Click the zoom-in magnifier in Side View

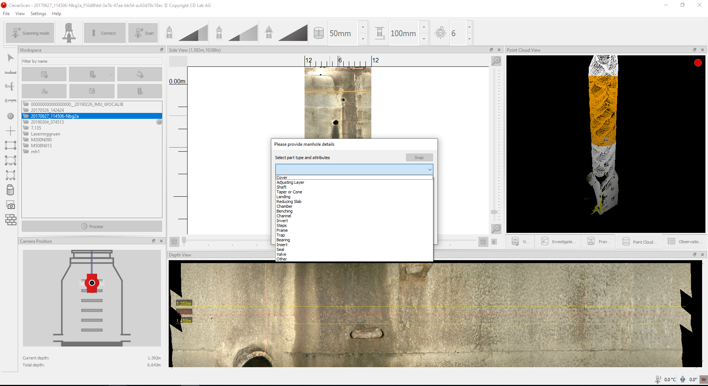pyautogui.click(x=496, y=61)
